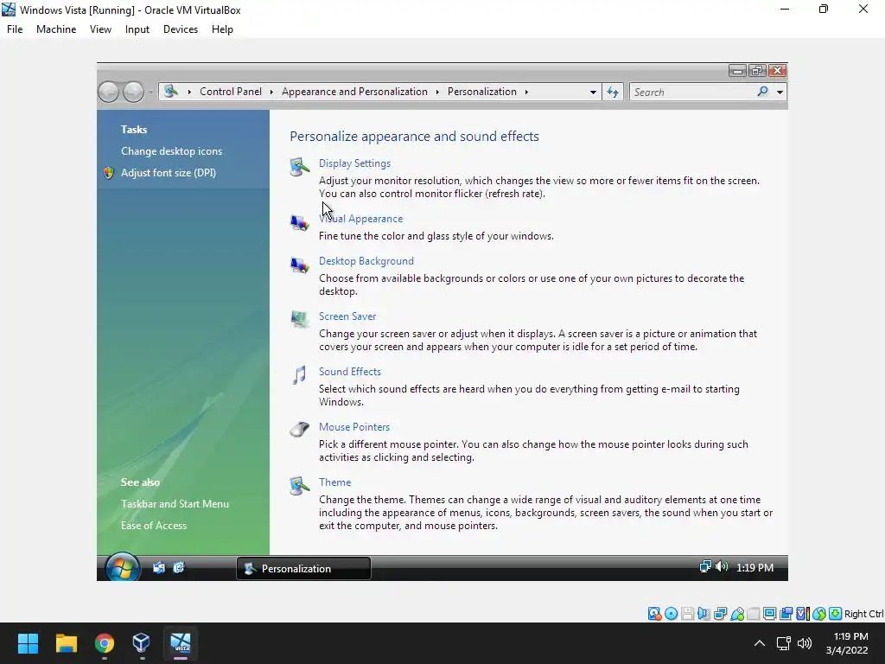The height and width of the screenshot is (664, 885).
Task: Click VirtualBox keyboard capture arrow indicator
Action: click(836, 614)
